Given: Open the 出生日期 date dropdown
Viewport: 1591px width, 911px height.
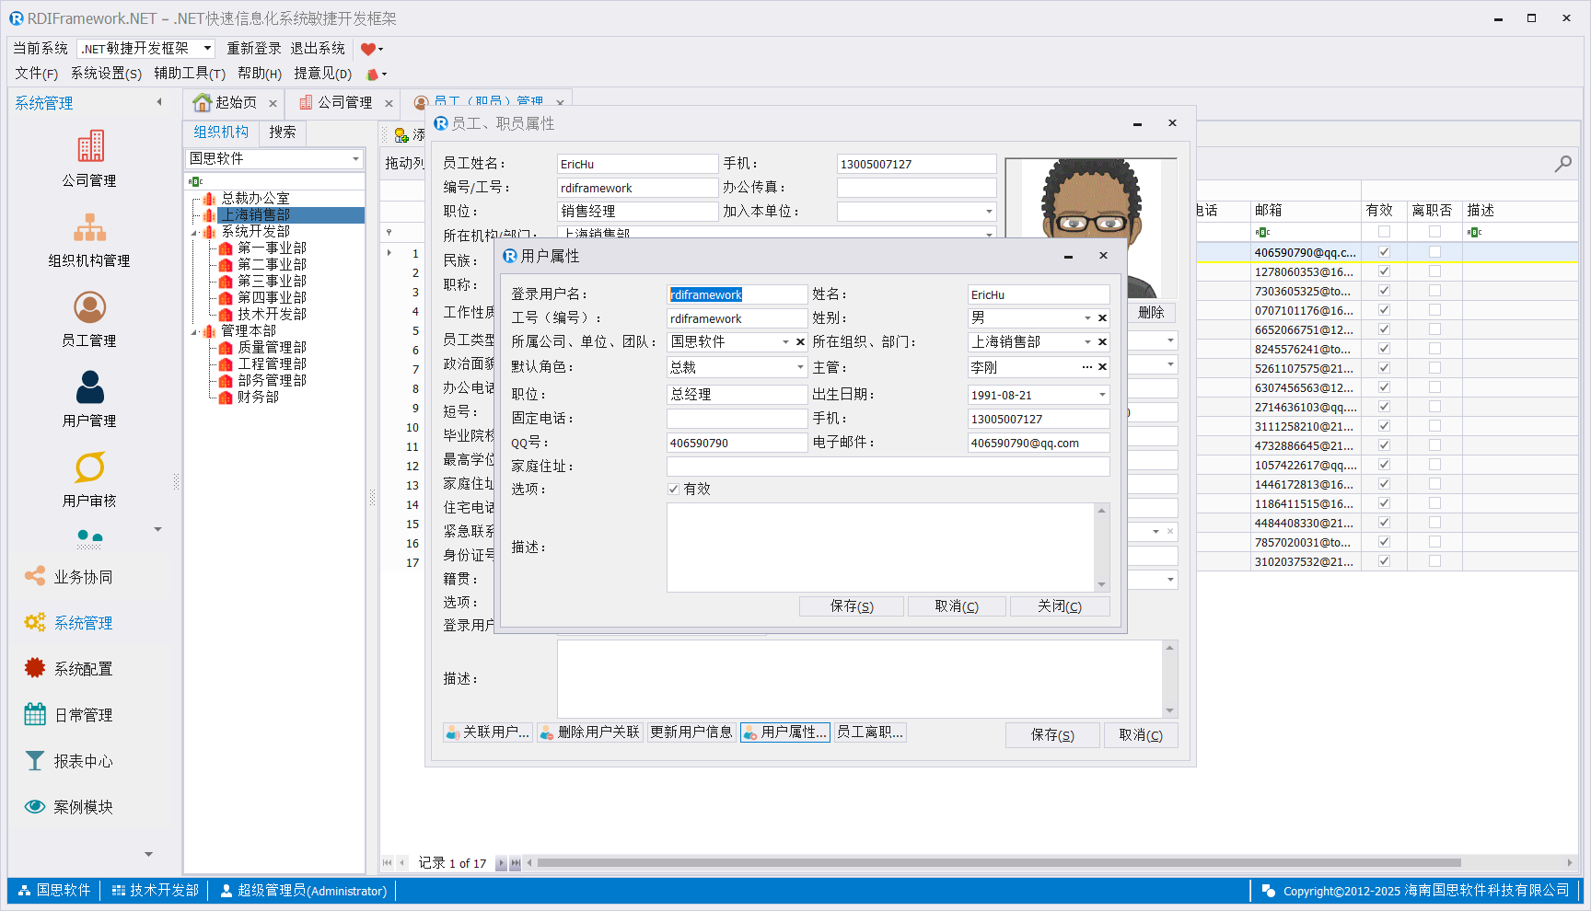Looking at the screenshot, I should point(1102,395).
